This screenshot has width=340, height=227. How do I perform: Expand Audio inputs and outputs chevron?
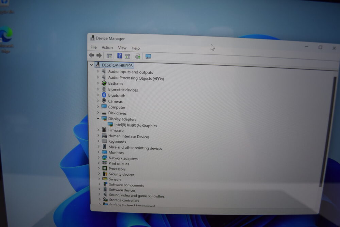(98, 71)
